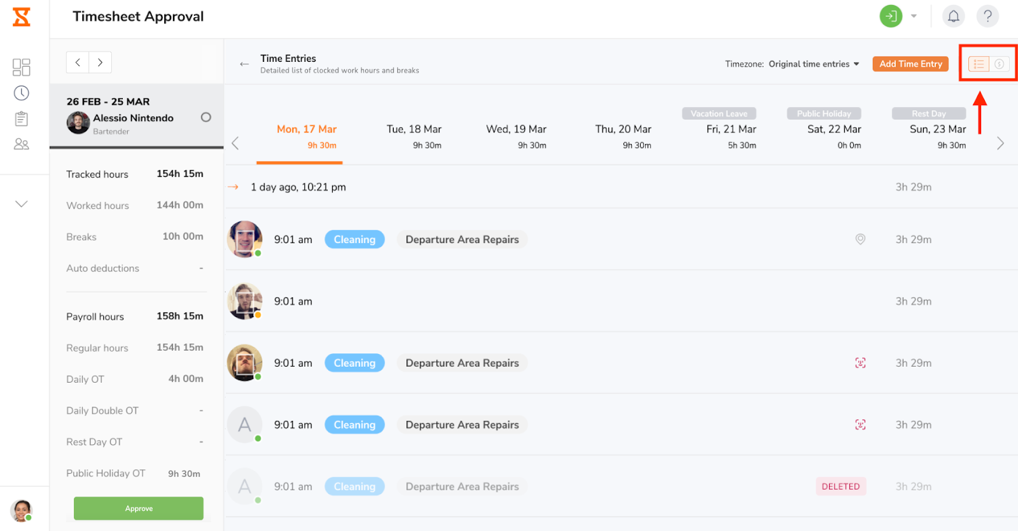1018x531 pixels.
Task: Click the green Approve button
Action: 139,508
